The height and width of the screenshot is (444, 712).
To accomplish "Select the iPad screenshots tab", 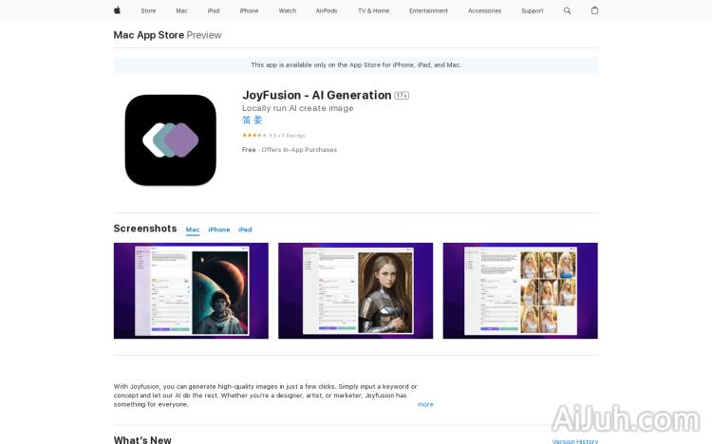I will 245,230.
